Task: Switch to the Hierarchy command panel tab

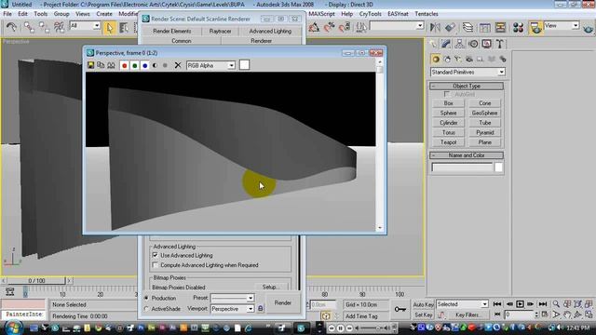Action: [x=459, y=44]
